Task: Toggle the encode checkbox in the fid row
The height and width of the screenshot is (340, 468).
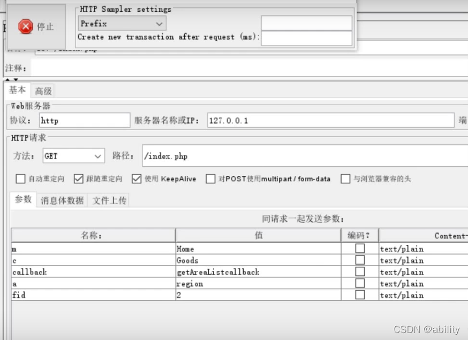Action: pyautogui.click(x=360, y=295)
